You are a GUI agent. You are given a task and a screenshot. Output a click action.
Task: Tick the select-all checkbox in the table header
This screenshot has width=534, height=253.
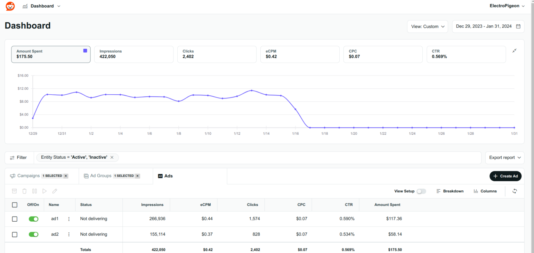[x=15, y=205]
